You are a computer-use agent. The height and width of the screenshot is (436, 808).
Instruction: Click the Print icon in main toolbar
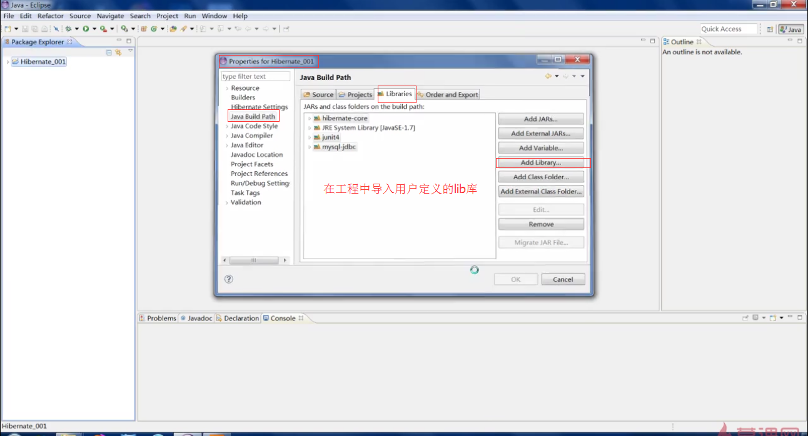click(x=45, y=29)
